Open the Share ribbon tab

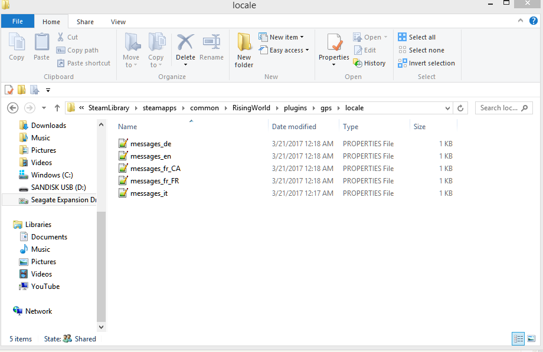[x=85, y=22]
